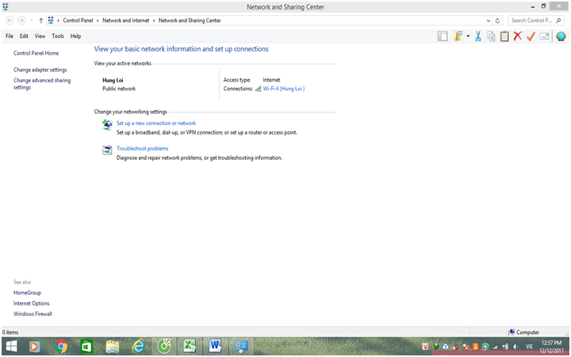The width and height of the screenshot is (571, 357).
Task: Expand the folder options dropdown arrow
Action: click(468, 36)
